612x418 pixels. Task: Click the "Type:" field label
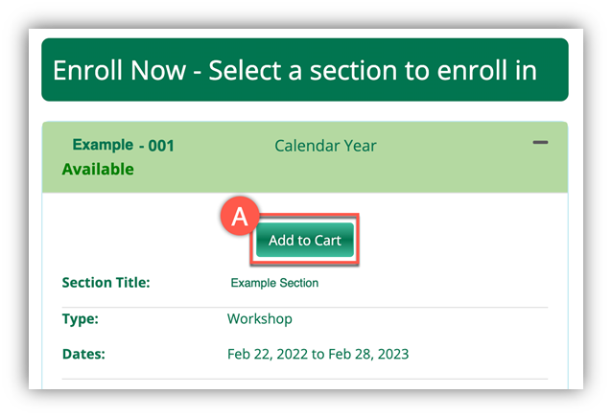point(81,318)
